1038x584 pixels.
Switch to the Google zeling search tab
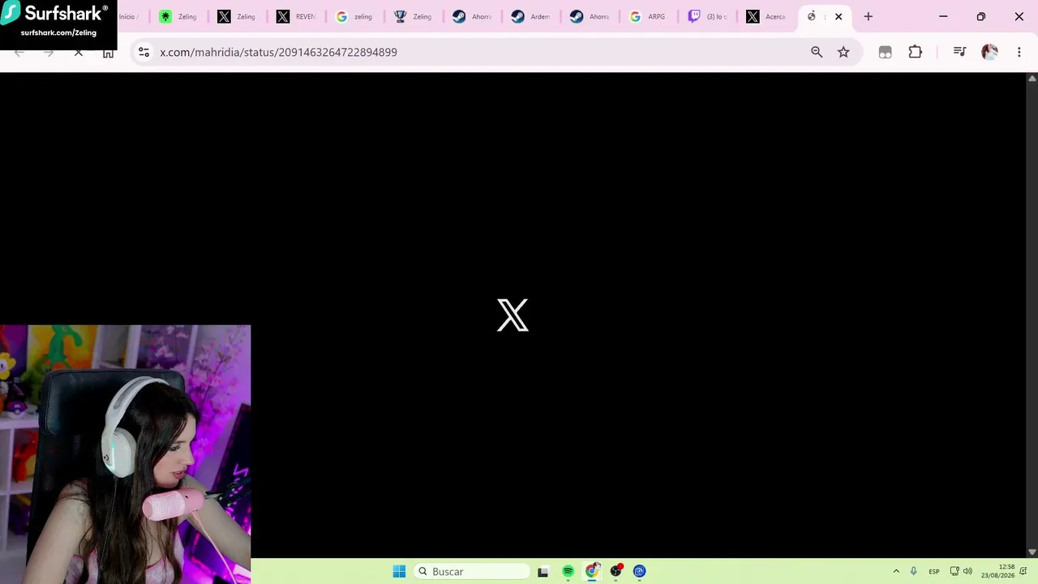354,16
